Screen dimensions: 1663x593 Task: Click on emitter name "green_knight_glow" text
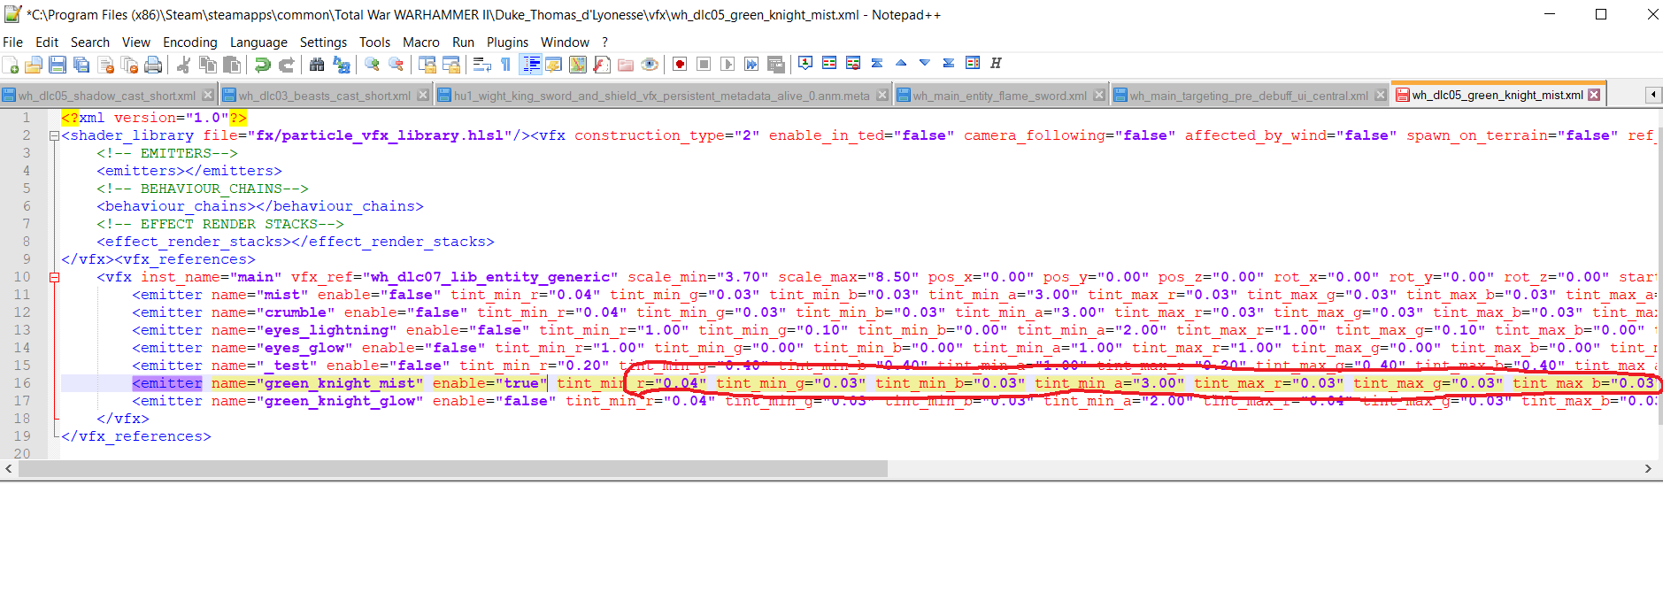[340, 401]
